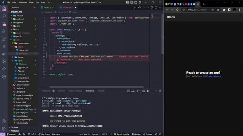Open Explorer Views and More Actions ellipsis

pyautogui.click(x=35, y=8)
